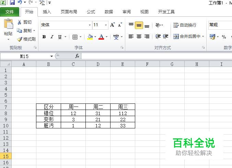Screen dimensions: 232x168
Task: Decrease indent icon
Action: point(158,36)
